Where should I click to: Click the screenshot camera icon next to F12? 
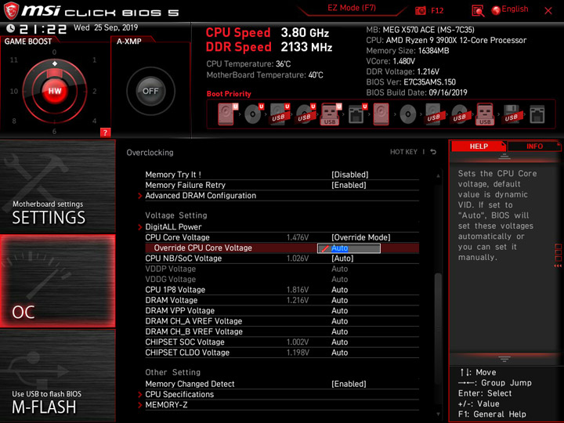[x=420, y=11]
